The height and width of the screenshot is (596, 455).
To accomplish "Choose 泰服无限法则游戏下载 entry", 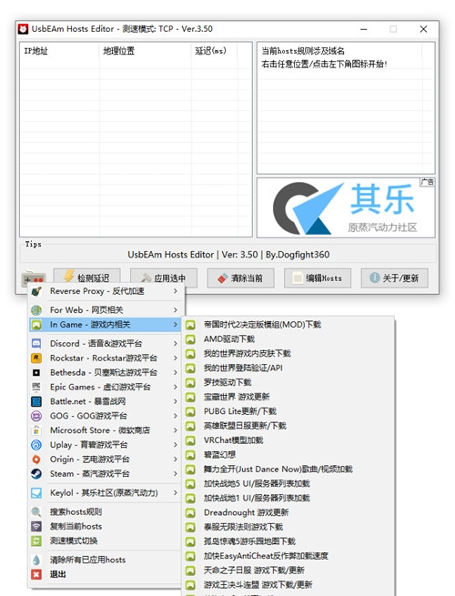I will coord(288,527).
